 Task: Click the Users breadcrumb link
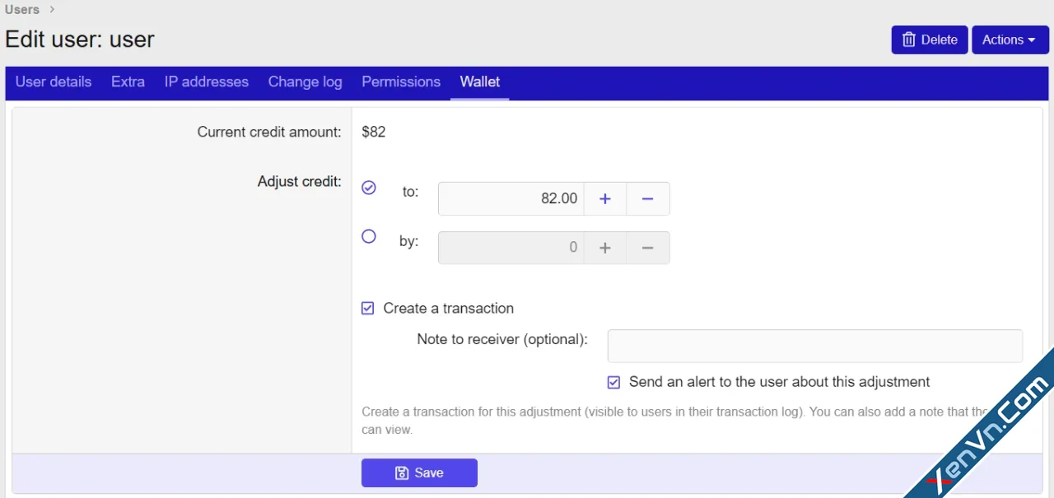coord(21,9)
